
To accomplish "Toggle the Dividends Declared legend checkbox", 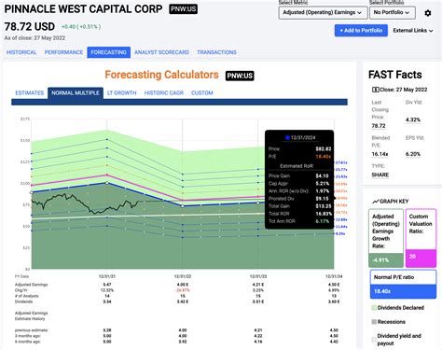I will point(374,308).
